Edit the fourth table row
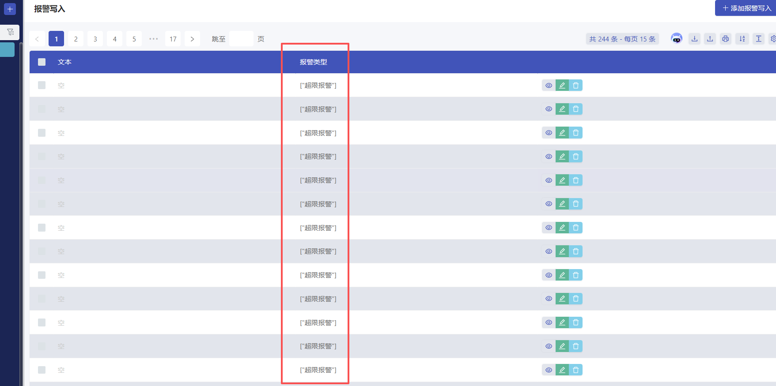776x386 pixels. click(562, 157)
